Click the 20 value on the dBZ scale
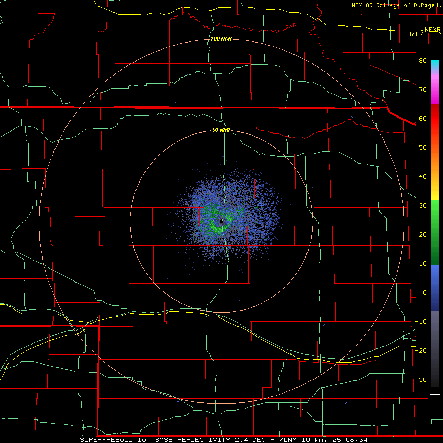Image resolution: width=443 pixels, height=443 pixels. point(423,234)
